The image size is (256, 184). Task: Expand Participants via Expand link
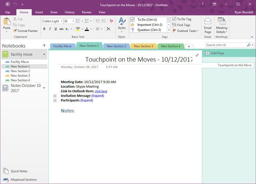[x=87, y=100]
